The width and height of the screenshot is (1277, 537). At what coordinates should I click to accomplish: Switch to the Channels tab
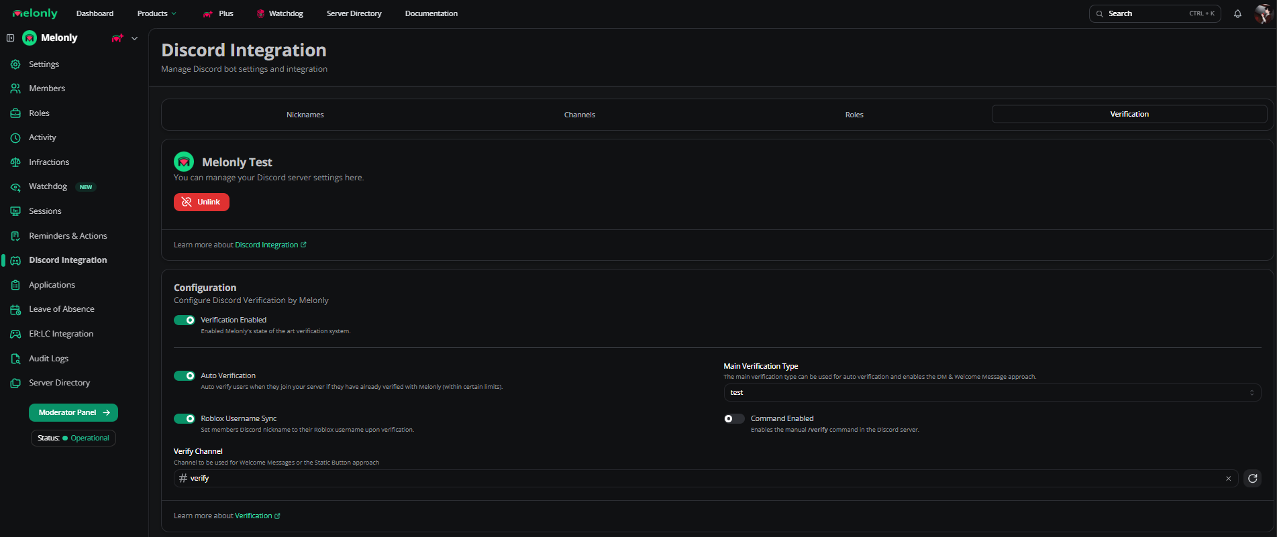(580, 115)
